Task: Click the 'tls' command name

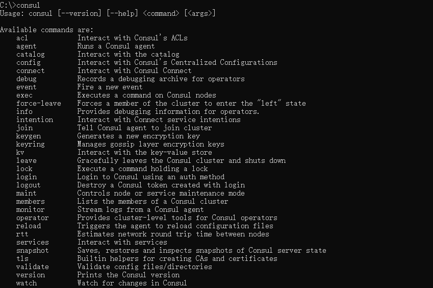Action: (22, 258)
